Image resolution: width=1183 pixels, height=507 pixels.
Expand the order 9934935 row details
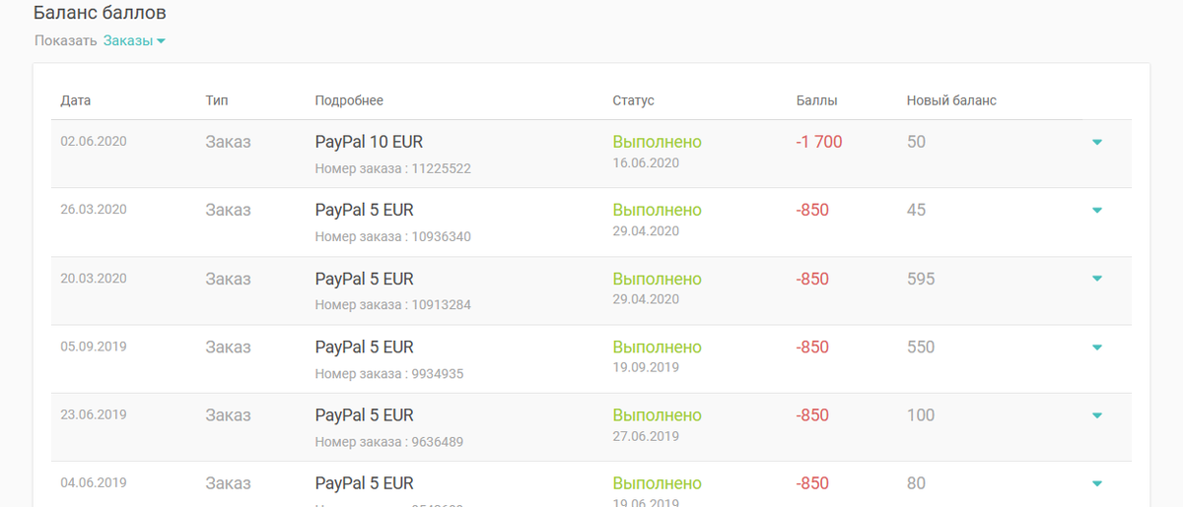point(1097,347)
